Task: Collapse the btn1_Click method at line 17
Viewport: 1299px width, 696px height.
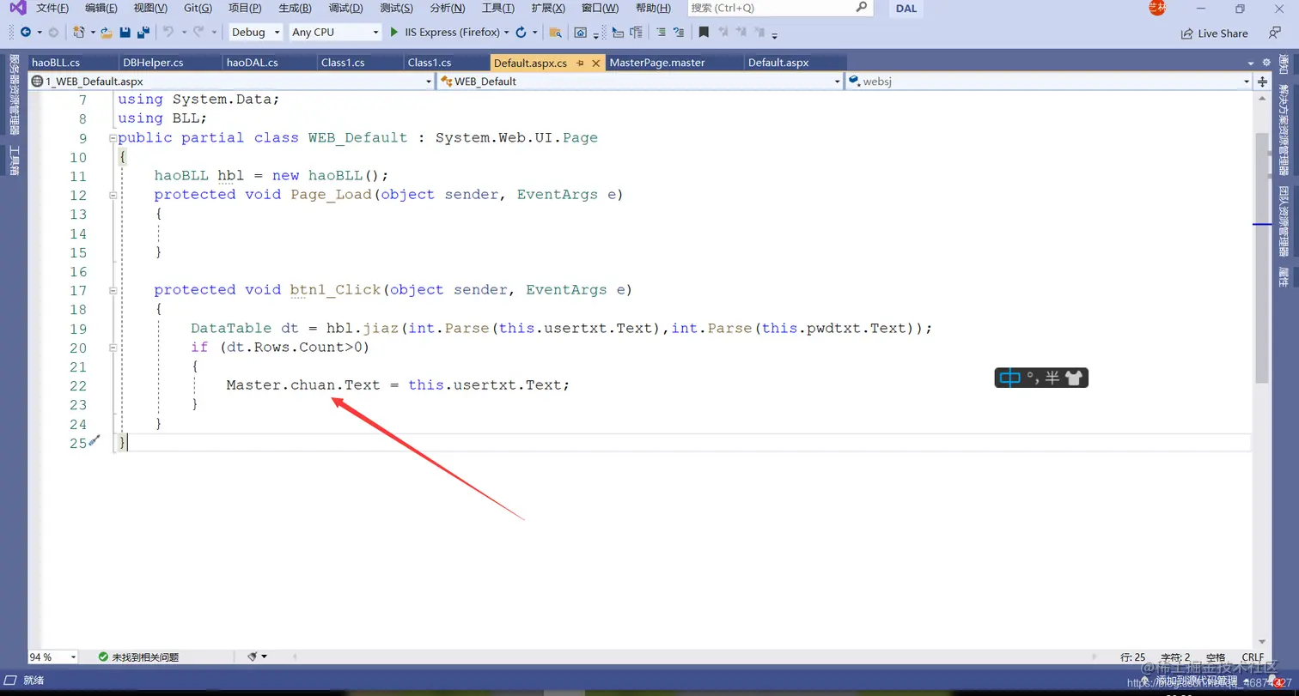Action: [113, 290]
